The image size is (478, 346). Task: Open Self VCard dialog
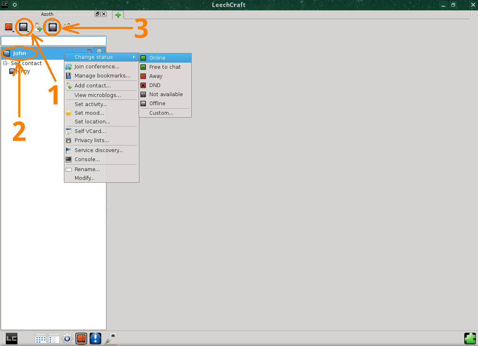102,131
